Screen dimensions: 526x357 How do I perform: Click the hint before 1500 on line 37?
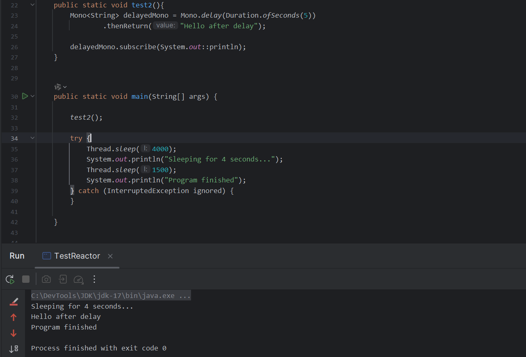[146, 170]
